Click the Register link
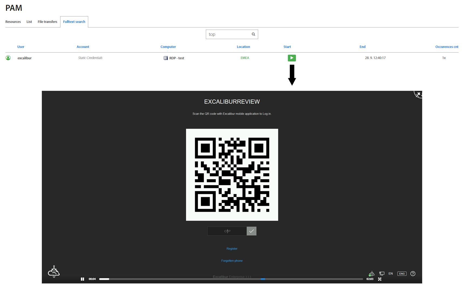 point(232,249)
